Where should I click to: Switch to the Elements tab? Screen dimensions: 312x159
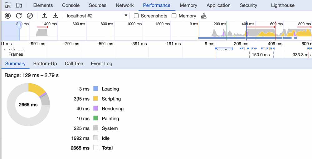pyautogui.click(x=43, y=5)
